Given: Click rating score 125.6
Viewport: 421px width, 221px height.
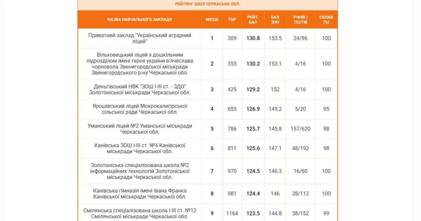Looking at the screenshot, I should tap(253, 148).
